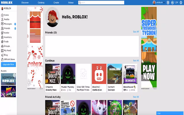Screen dimensions: 184x115
Task: Click the Friends request count badge
Action: coord(15,28)
